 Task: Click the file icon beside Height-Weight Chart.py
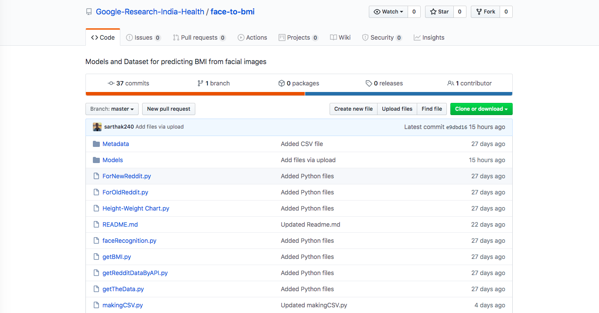[x=96, y=208]
